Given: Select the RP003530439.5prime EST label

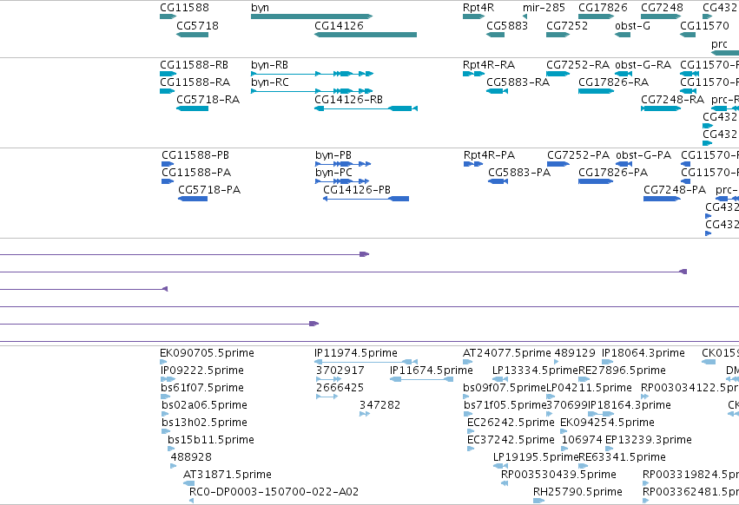Looking at the screenshot, I should coord(558,475).
